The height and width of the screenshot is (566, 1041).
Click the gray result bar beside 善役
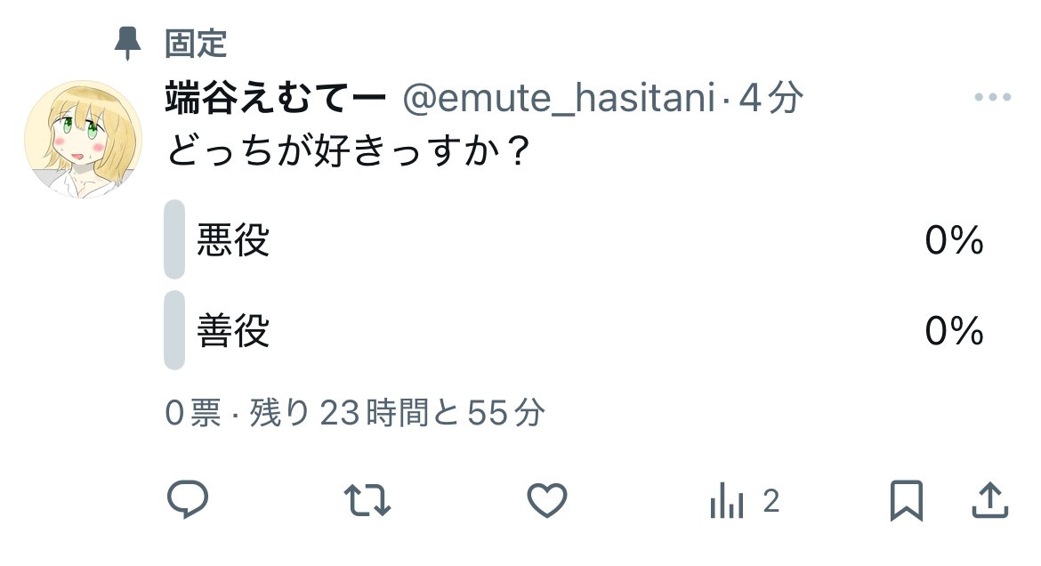click(174, 331)
